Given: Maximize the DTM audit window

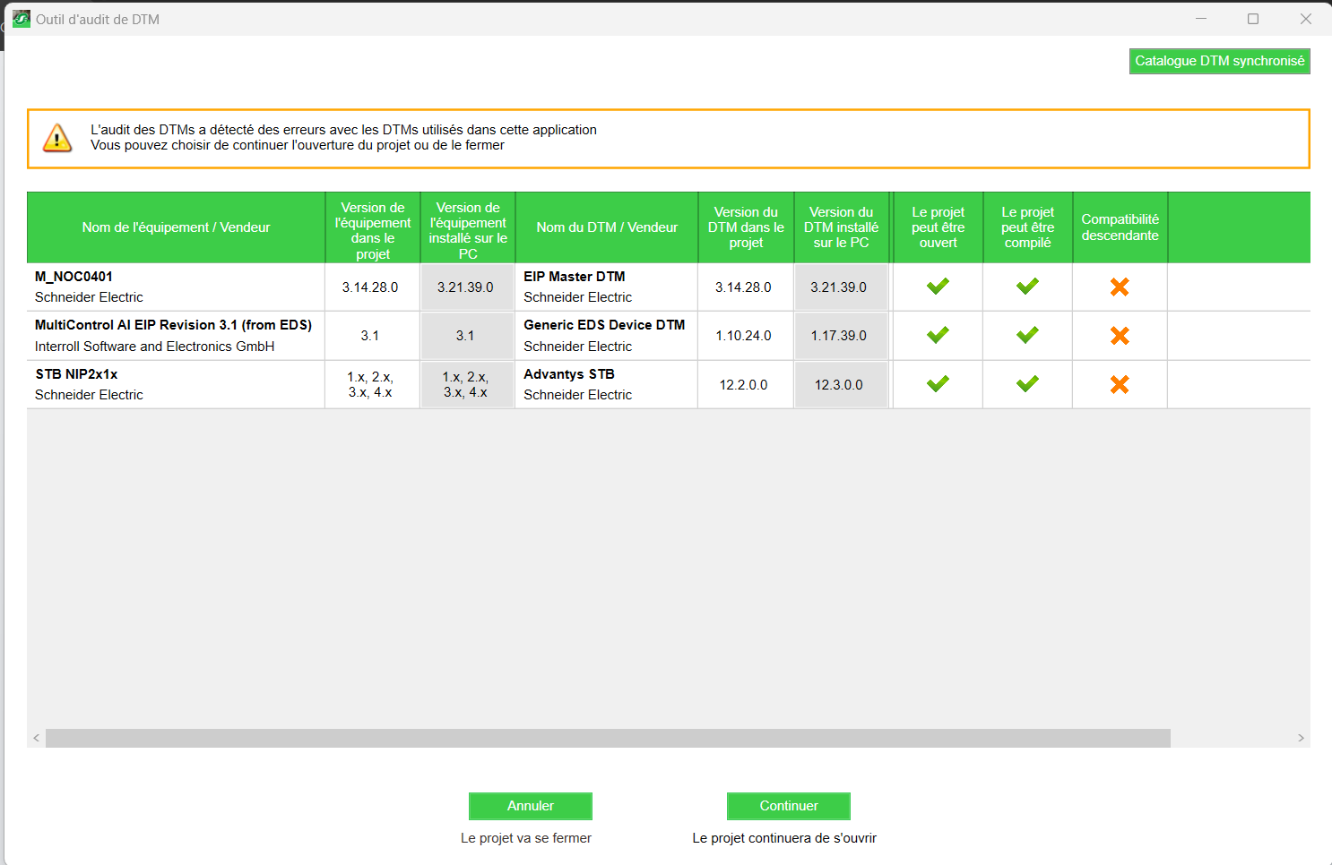Looking at the screenshot, I should (1253, 19).
